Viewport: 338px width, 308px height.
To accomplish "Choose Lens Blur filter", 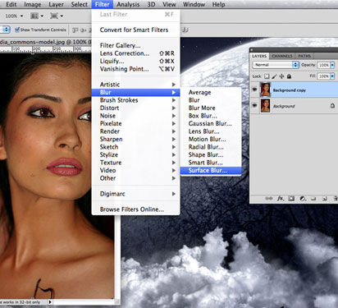I will pyautogui.click(x=211, y=131).
